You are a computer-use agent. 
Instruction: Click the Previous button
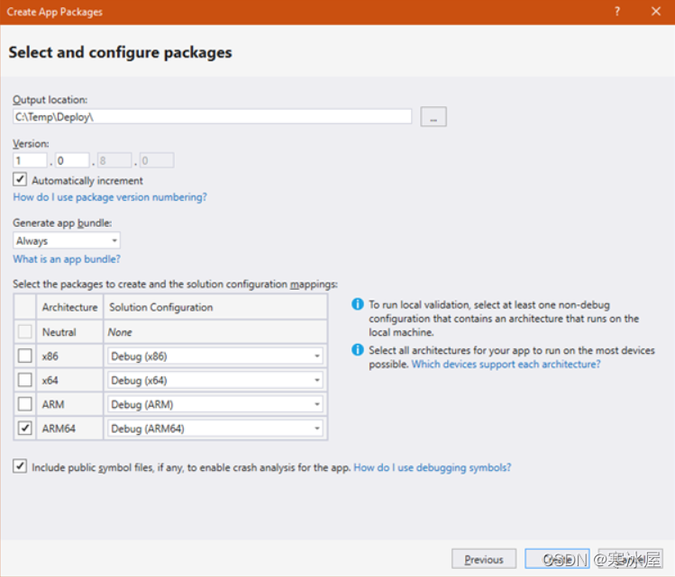484,559
